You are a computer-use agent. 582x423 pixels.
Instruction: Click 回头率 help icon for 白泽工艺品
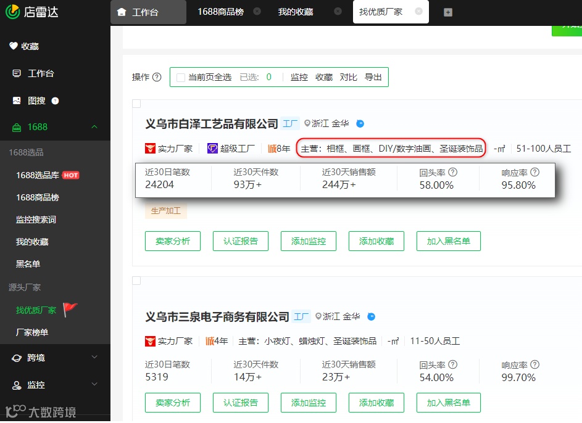click(x=453, y=172)
